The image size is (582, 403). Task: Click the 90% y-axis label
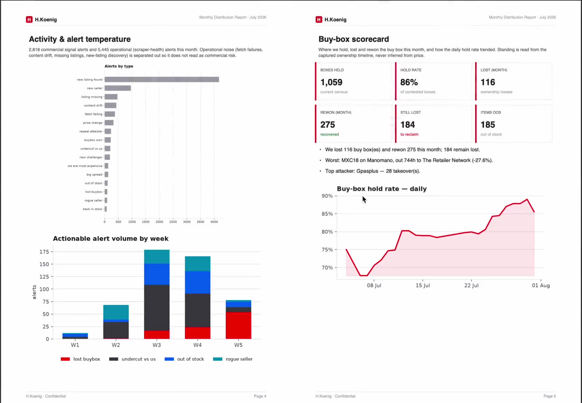[327, 196]
